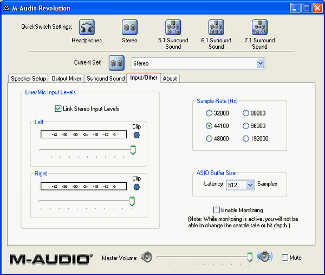This screenshot has height=275, width=325.
Task: Click the loud speaker icon near Mute
Action: click(265, 257)
